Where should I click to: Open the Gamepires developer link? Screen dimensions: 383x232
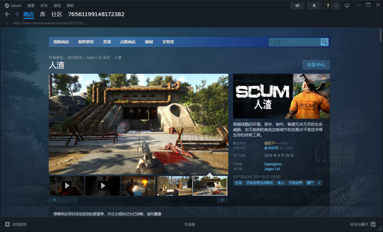point(273,164)
